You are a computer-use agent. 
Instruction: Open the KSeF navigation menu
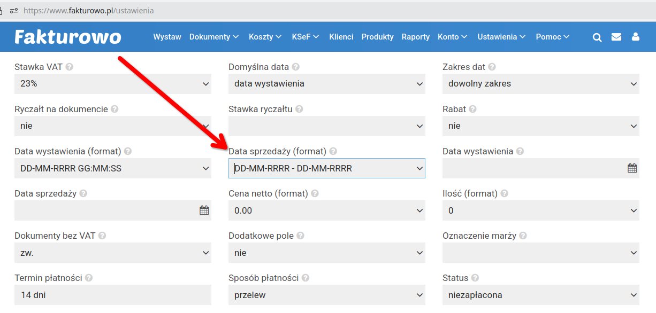tap(305, 37)
